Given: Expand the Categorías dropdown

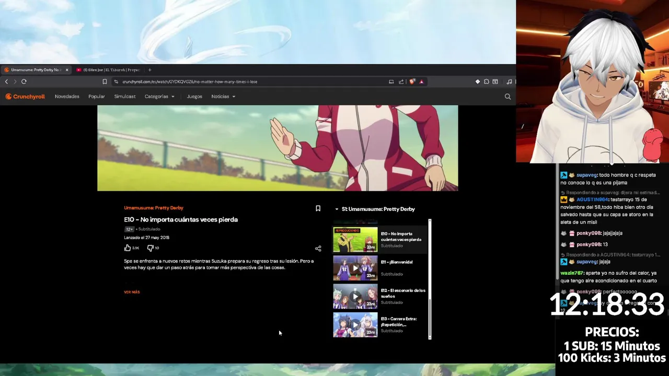Looking at the screenshot, I should pos(159,97).
